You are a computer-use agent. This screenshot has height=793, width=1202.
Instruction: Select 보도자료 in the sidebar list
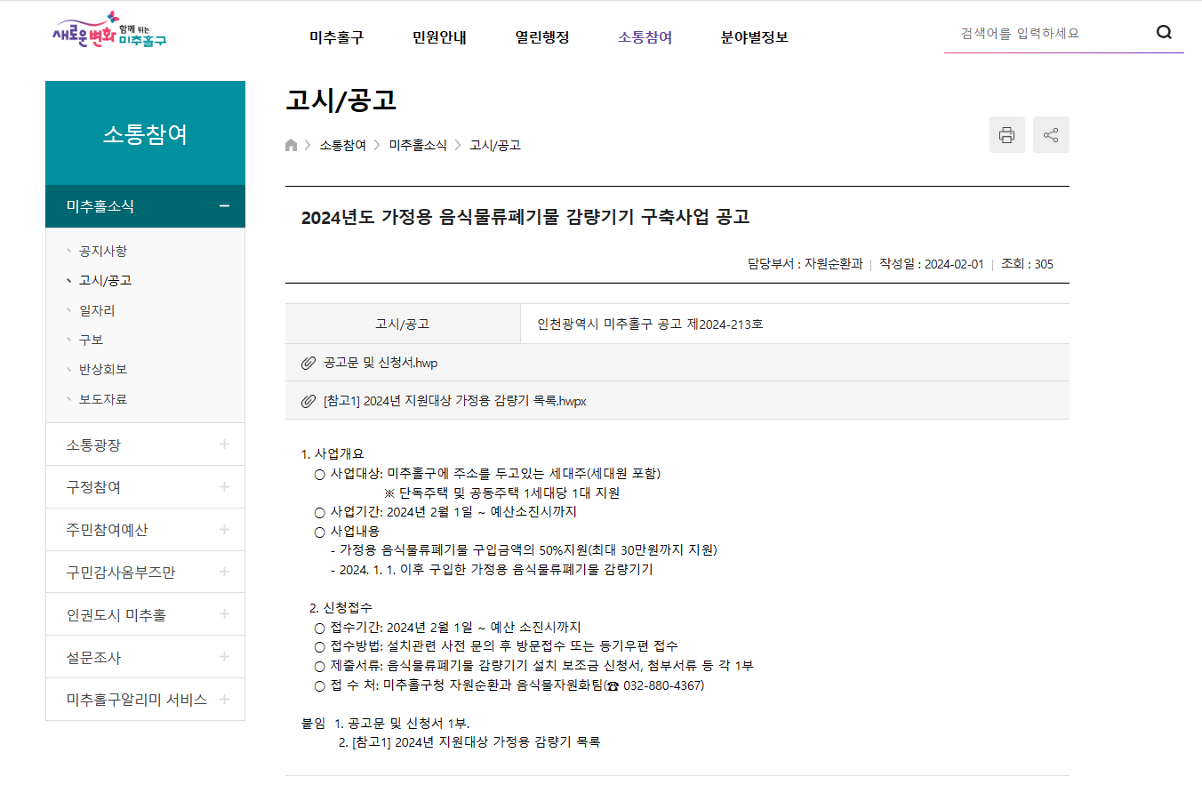(x=103, y=399)
